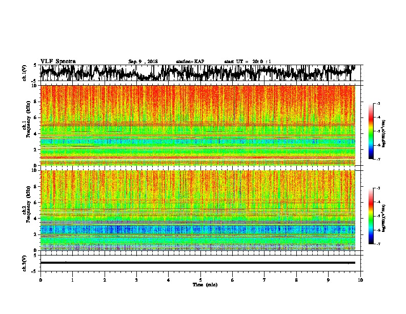Click the ch.1 spectrogram color scale bar
The image size is (406, 314).
[371, 131]
